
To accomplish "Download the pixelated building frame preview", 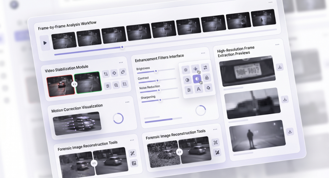I will [x=285, y=99].
